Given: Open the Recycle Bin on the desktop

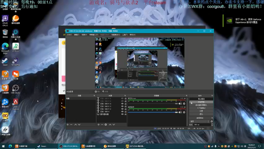Looking at the screenshot, I should pyautogui.click(x=5, y=33).
